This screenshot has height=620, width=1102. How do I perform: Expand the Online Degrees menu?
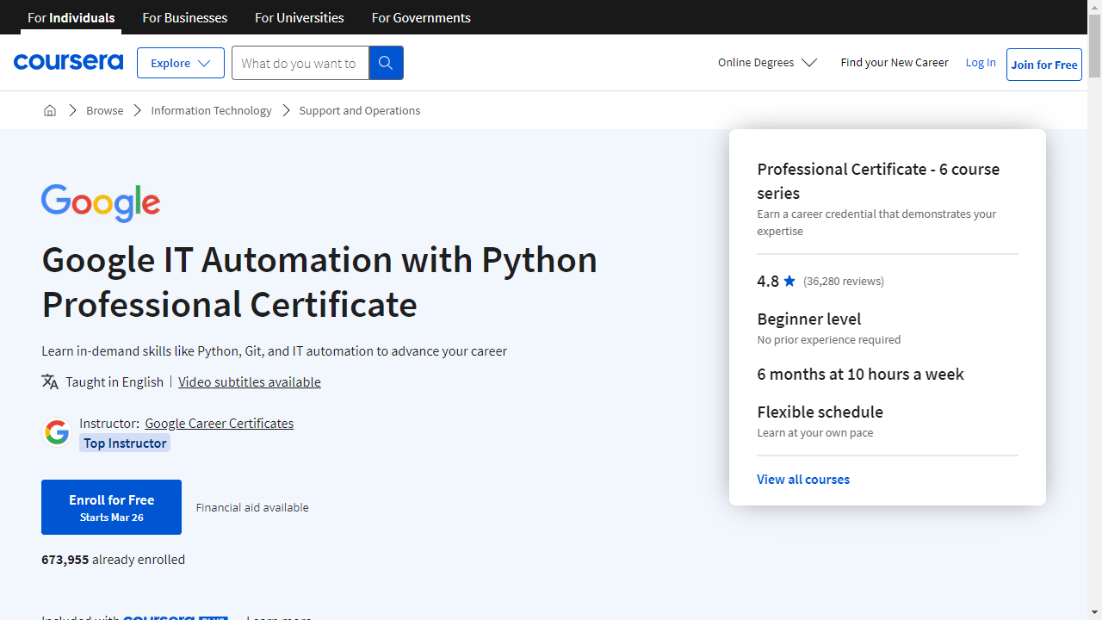(x=767, y=62)
